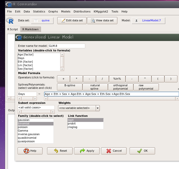Cancel the Generalized Linear Model dialog

point(114,151)
